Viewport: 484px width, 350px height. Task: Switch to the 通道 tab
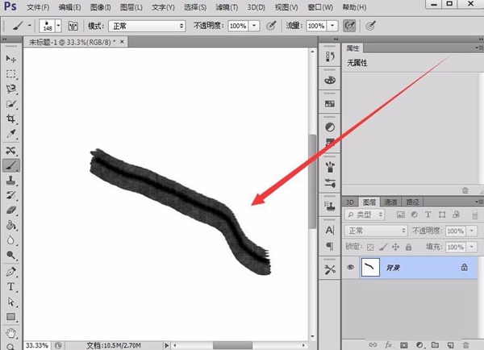[390, 202]
